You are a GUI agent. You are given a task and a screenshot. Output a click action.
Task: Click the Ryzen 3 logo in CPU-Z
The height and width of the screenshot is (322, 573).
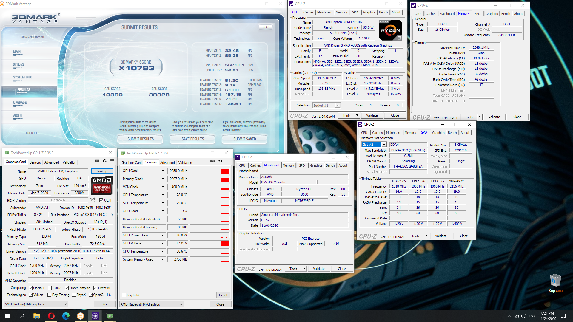390,30
